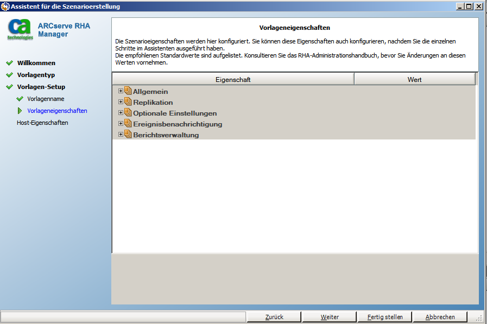The width and height of the screenshot is (487, 324).
Task: Click the ARCserve RHA Manager title
Action: tap(64, 30)
